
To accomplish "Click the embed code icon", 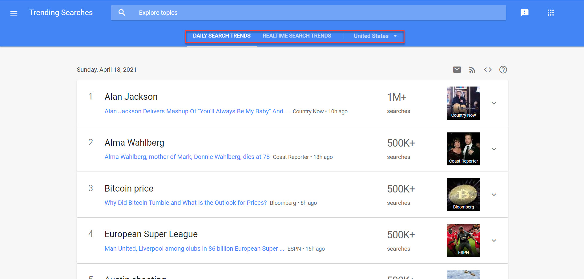I will [488, 70].
